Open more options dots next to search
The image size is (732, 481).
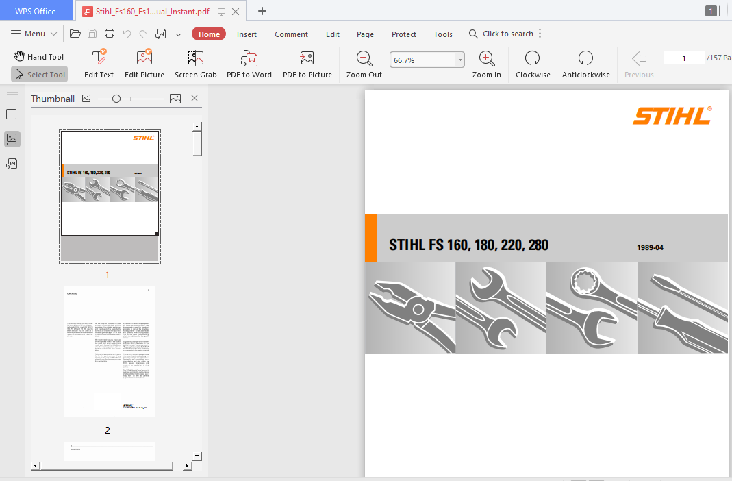(x=540, y=34)
